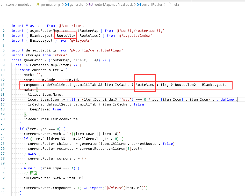Click the variable icon before 'currentRouter'
This screenshot has width=245, height=196.
(139, 5)
